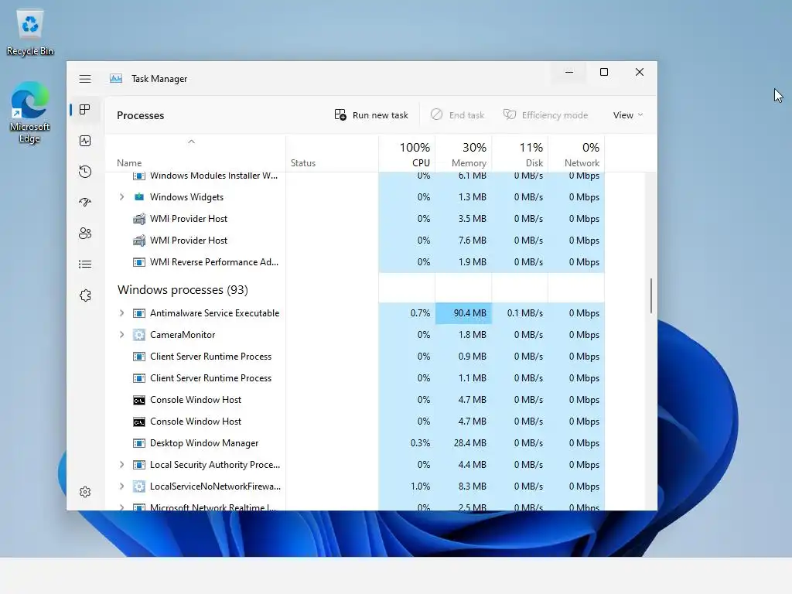
Task: Open the Users icon in sidebar
Action: click(x=85, y=234)
